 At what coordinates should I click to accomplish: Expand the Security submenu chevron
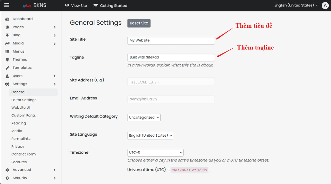(x=55, y=178)
